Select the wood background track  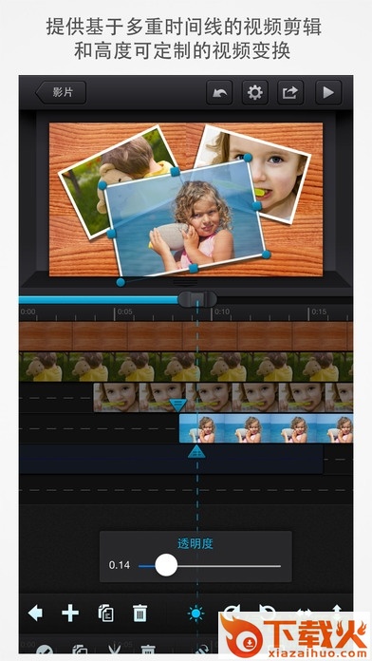[x=186, y=336]
